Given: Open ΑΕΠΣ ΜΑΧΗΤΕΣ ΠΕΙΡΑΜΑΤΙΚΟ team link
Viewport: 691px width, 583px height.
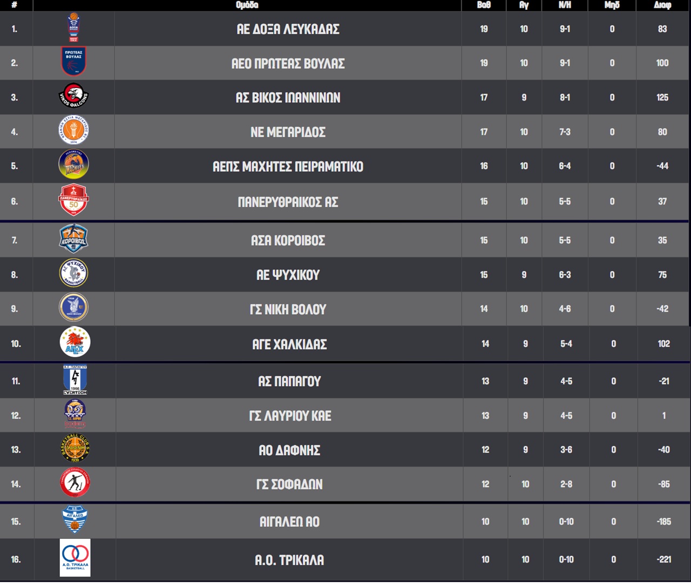Looking at the screenshot, I should coord(288,166).
